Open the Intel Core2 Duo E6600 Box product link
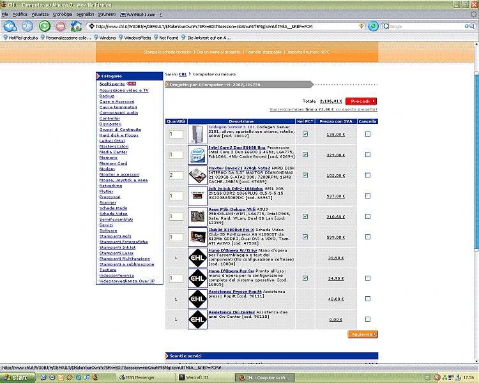The height and width of the screenshot is (383, 479). coord(237,147)
